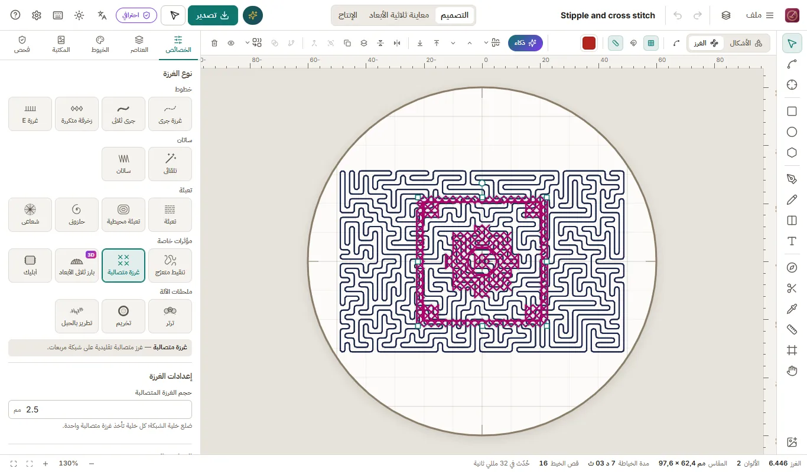This screenshot has width=807, height=472.
Task: Select the Hexagon polygon tool
Action: click(x=792, y=152)
